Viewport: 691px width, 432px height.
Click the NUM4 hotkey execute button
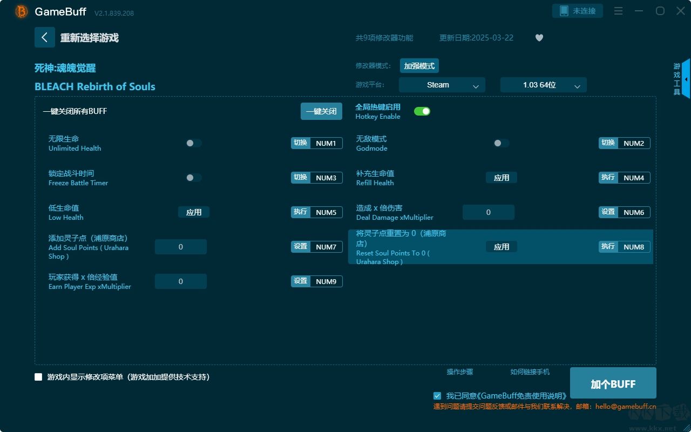click(625, 178)
